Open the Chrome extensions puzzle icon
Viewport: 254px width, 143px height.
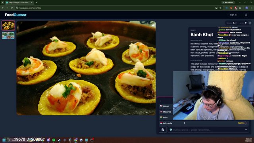pyautogui.click(x=240, y=8)
